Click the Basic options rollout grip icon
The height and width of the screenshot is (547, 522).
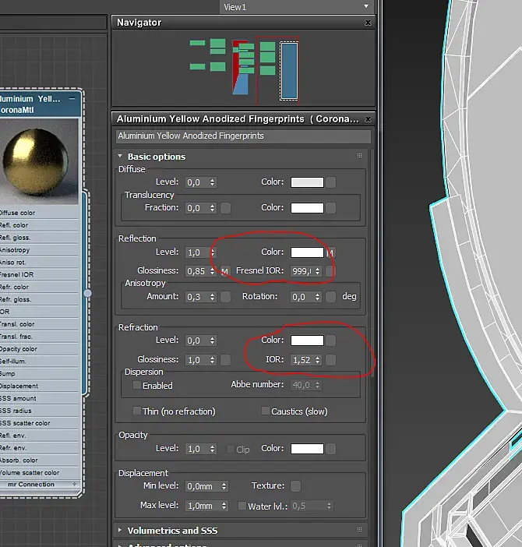tap(359, 156)
